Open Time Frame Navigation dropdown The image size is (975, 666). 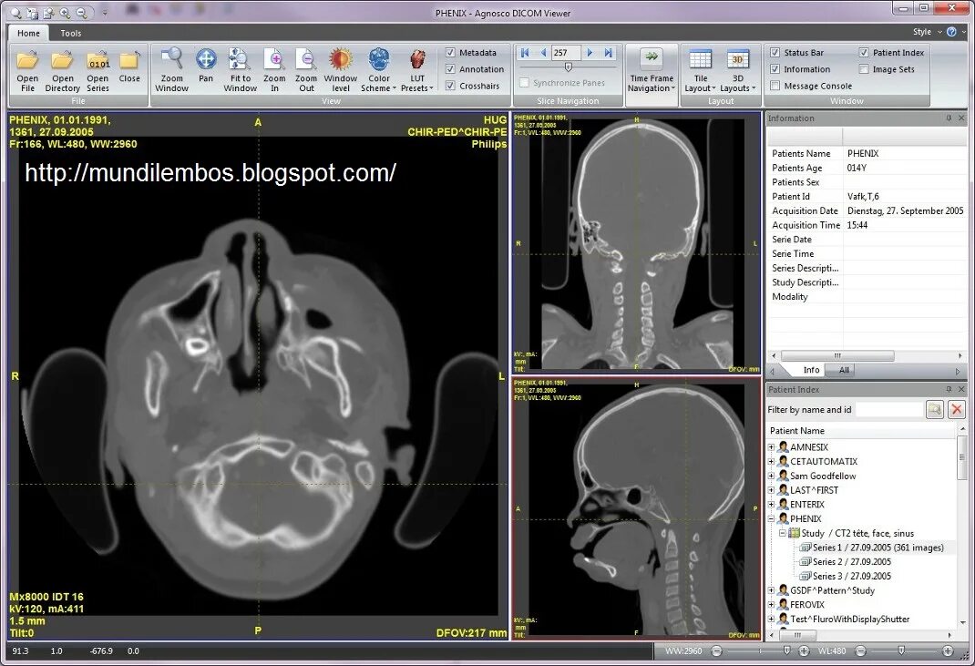pos(651,71)
